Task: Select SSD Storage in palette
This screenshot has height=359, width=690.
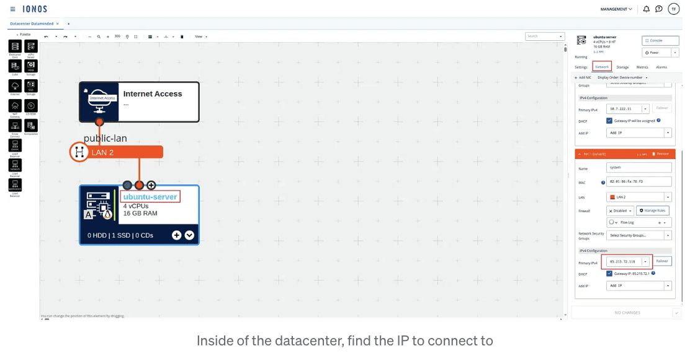Action: click(x=31, y=86)
